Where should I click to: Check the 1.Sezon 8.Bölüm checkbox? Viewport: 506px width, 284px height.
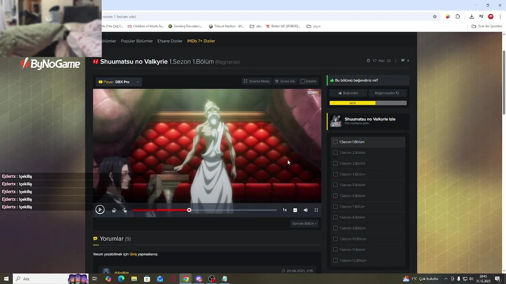click(x=335, y=217)
